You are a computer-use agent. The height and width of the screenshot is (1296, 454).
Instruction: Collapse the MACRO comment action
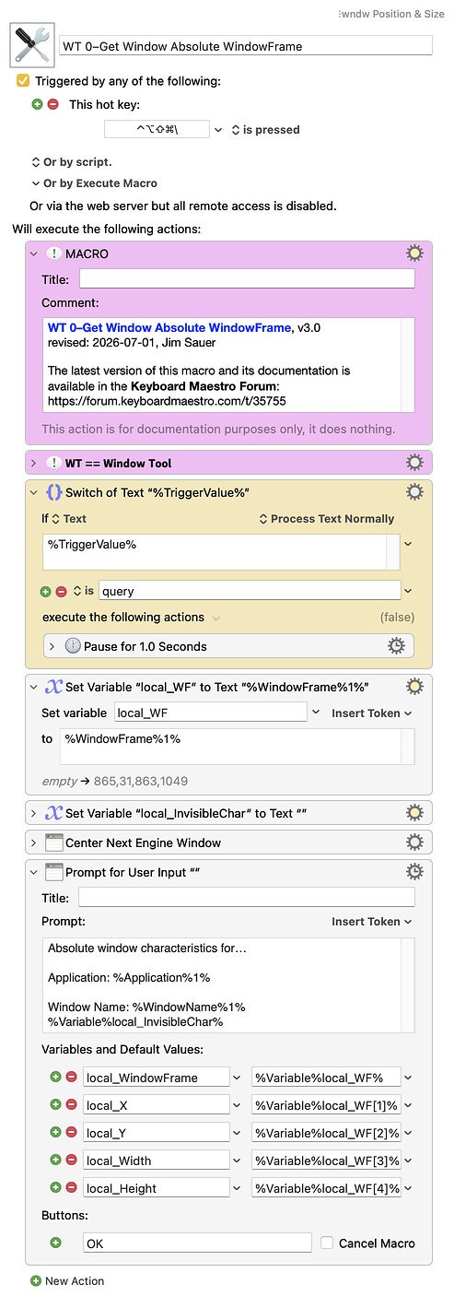pyautogui.click(x=34, y=253)
